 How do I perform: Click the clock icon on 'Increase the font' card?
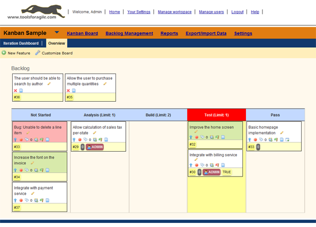tap(36, 170)
